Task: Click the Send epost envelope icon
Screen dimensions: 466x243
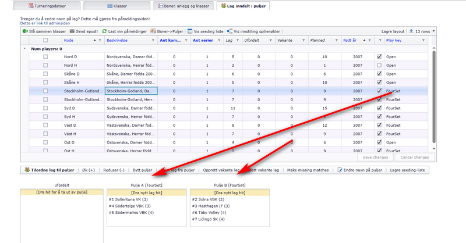Action: (x=72, y=31)
